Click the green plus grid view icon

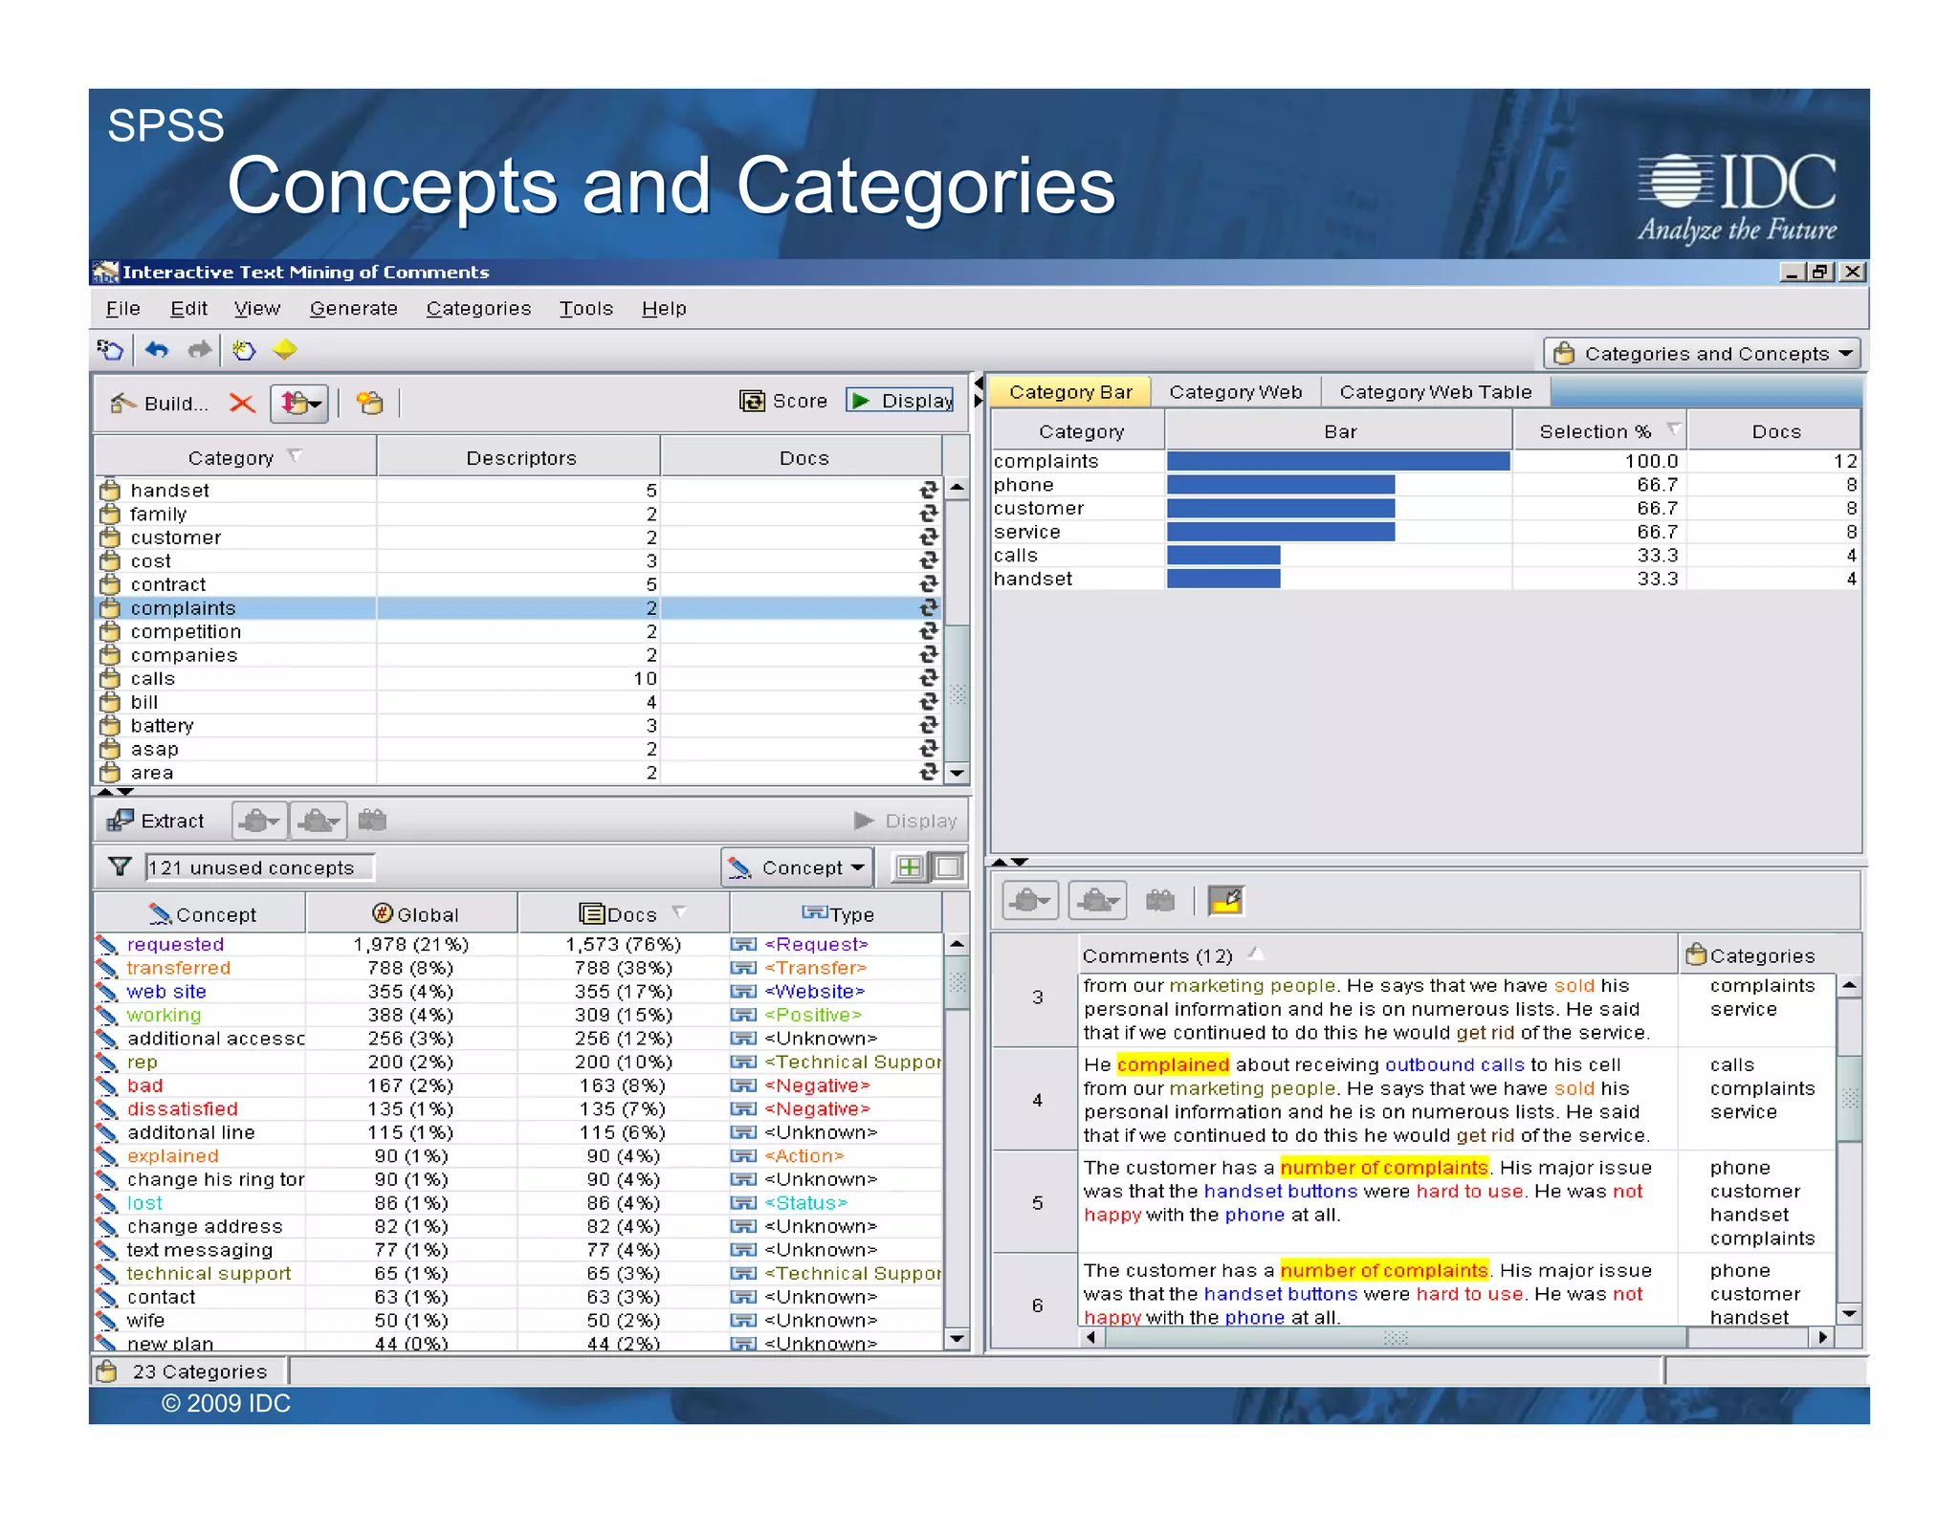[909, 867]
